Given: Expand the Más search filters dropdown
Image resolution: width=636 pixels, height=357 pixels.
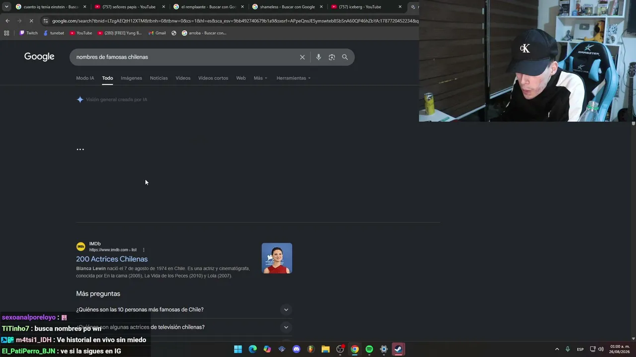Looking at the screenshot, I should click(x=260, y=78).
